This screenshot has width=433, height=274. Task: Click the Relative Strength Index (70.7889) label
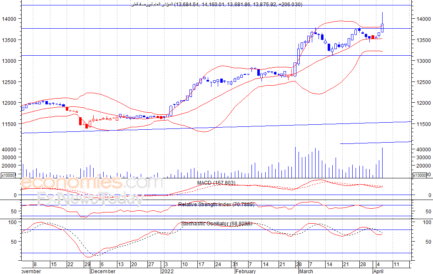click(216, 205)
